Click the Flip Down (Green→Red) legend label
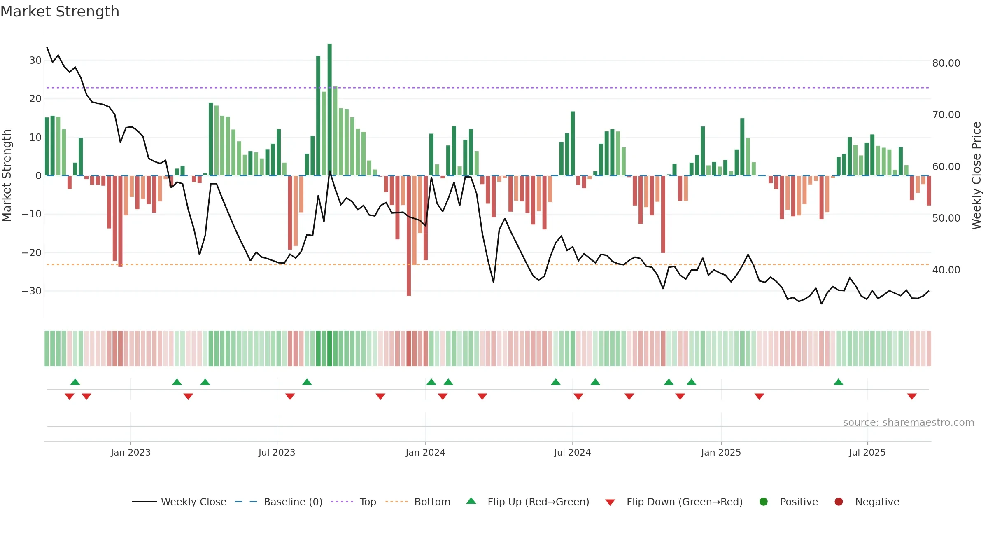Screen dimensions: 988x556 coord(685,502)
